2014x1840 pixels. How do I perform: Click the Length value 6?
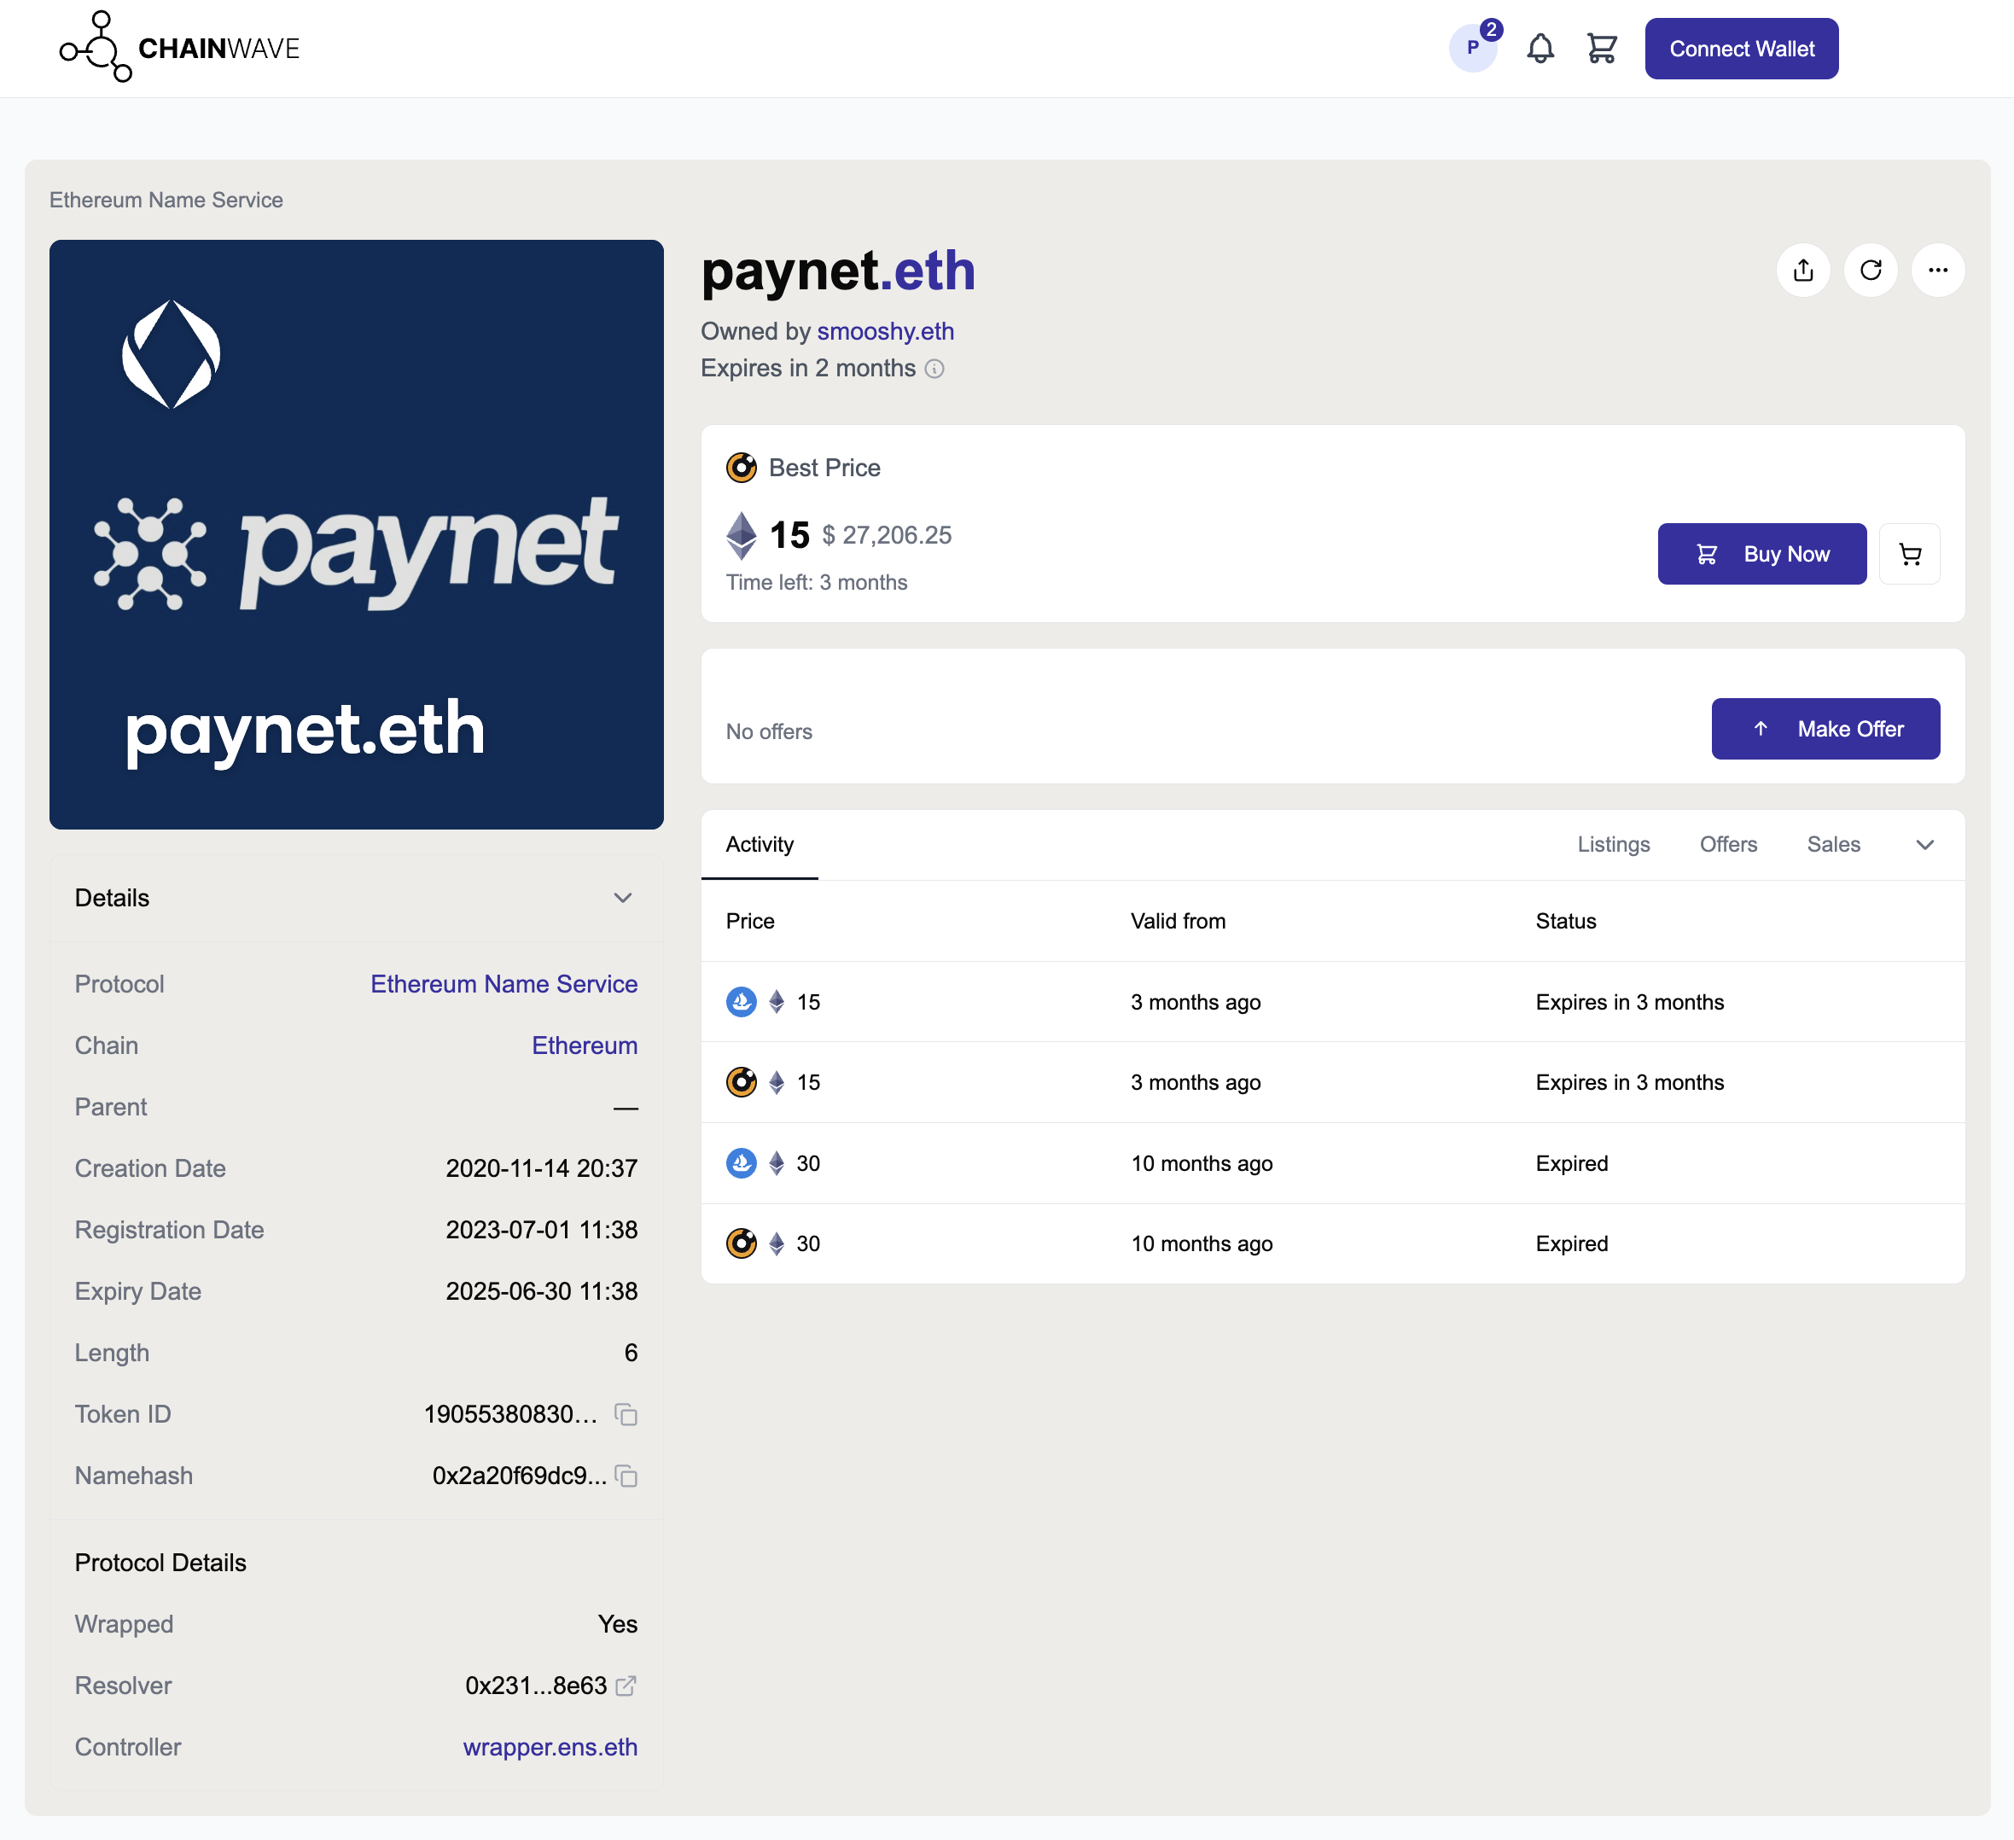[x=631, y=1353]
